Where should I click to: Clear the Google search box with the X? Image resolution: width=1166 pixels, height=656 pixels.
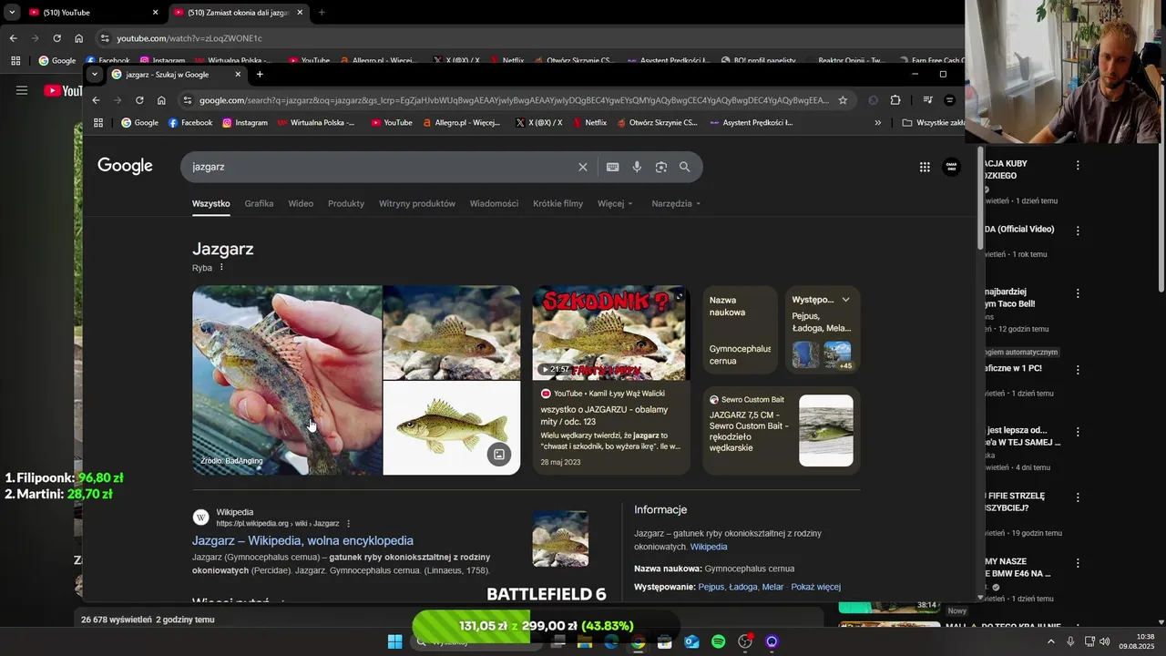tap(583, 167)
